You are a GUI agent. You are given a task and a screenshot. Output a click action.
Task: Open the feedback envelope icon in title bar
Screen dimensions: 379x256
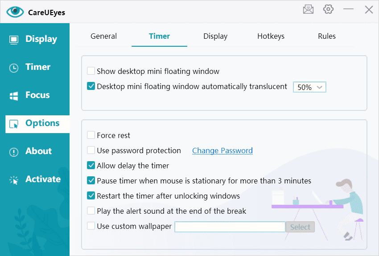pos(308,9)
